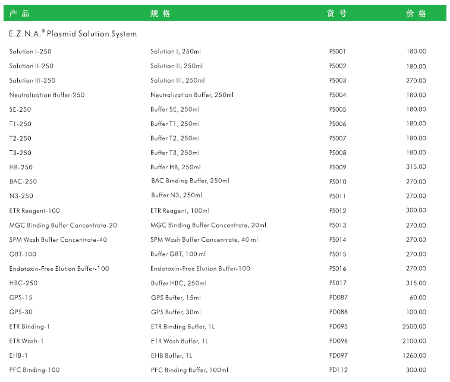Click catalog number PS017

click(338, 283)
